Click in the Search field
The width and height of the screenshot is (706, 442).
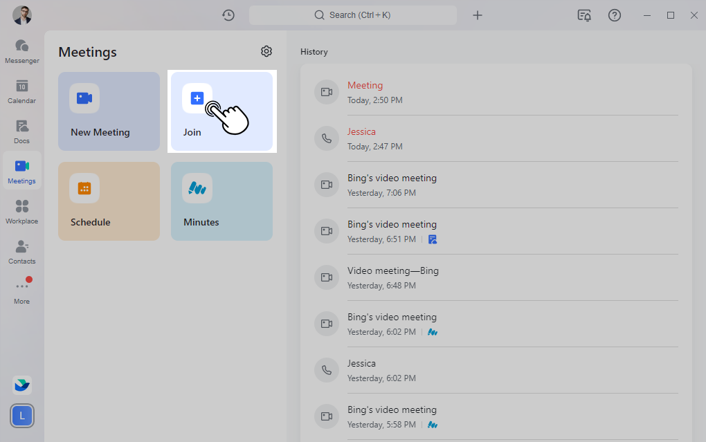(x=353, y=15)
